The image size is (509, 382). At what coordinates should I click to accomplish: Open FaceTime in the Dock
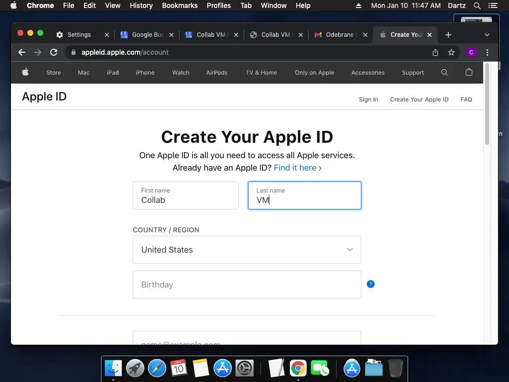click(320, 369)
